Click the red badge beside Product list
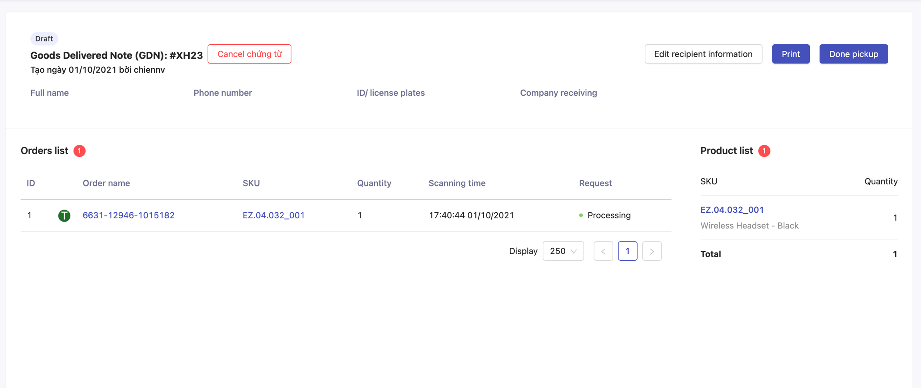Viewport: 921px width, 388px height. (x=764, y=151)
